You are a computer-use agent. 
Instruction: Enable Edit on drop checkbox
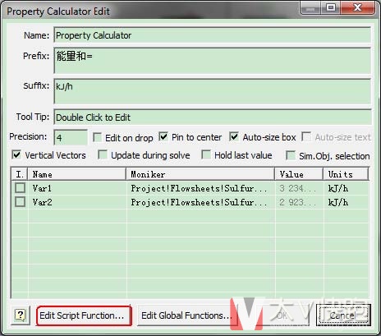(x=97, y=137)
